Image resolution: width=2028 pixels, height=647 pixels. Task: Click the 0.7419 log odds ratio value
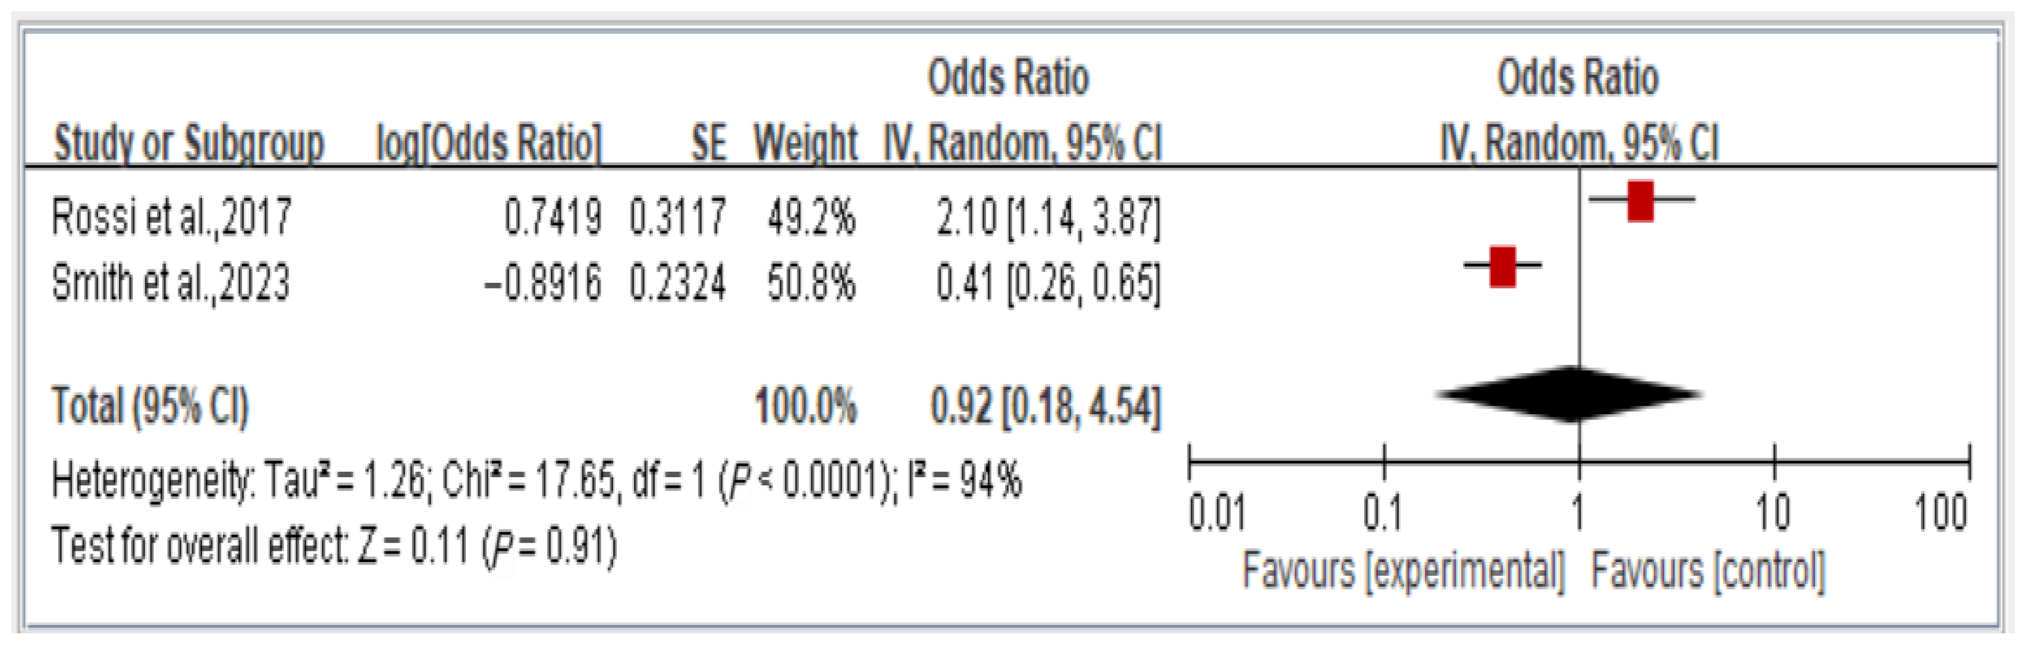click(x=552, y=216)
